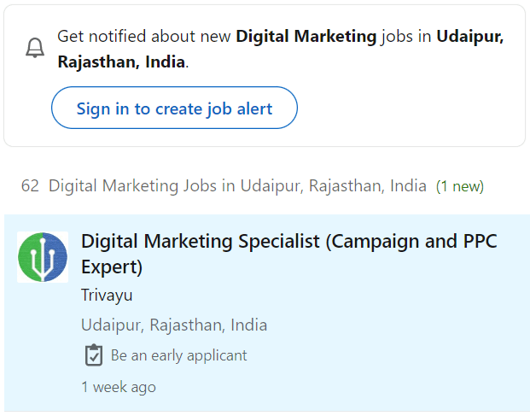
Task: Click the 1 week ago timestamp
Action: [119, 387]
